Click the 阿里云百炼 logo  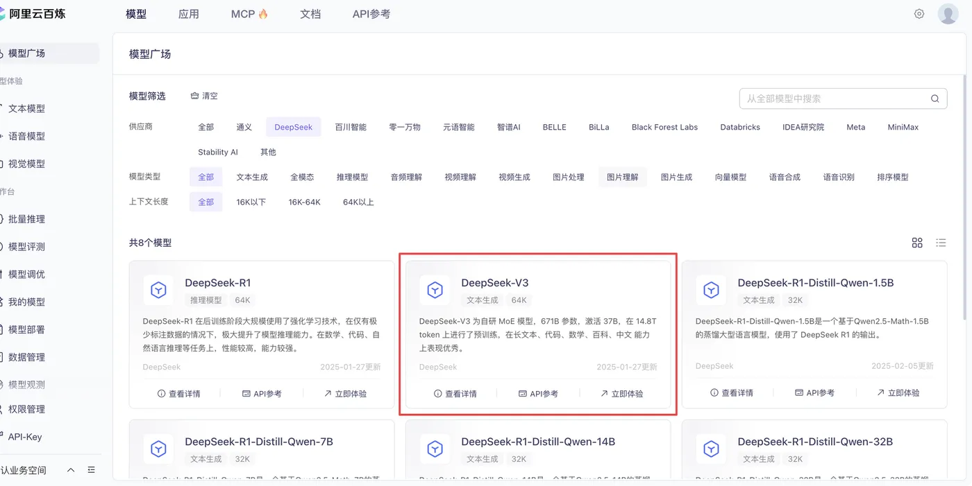33,13
